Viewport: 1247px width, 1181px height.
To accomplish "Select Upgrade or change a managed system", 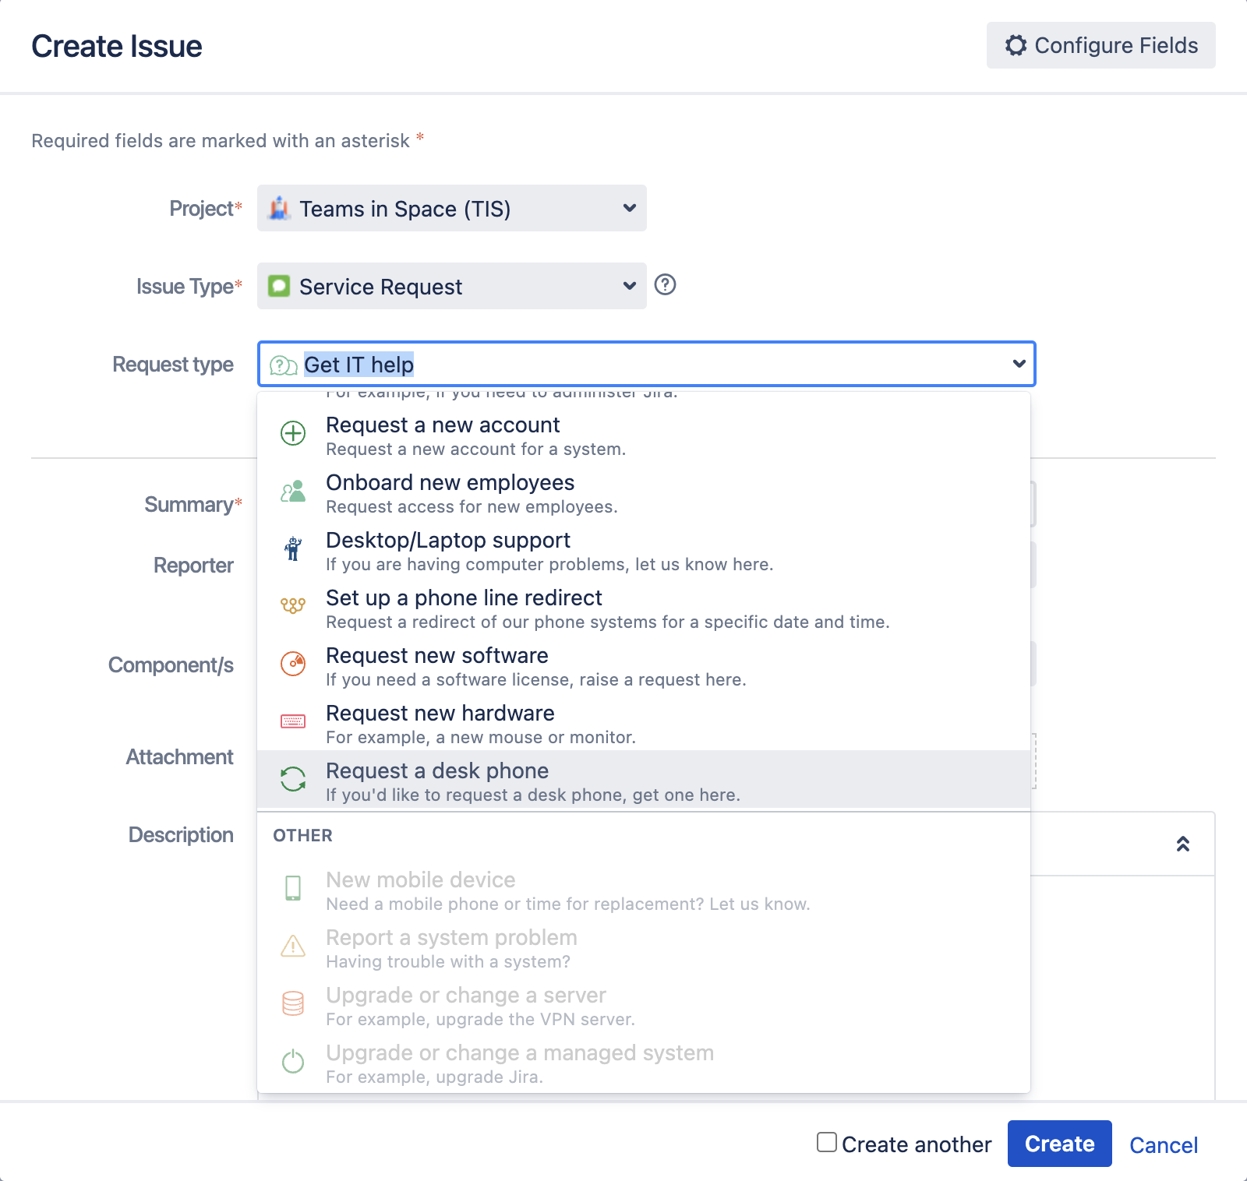I will [519, 1053].
